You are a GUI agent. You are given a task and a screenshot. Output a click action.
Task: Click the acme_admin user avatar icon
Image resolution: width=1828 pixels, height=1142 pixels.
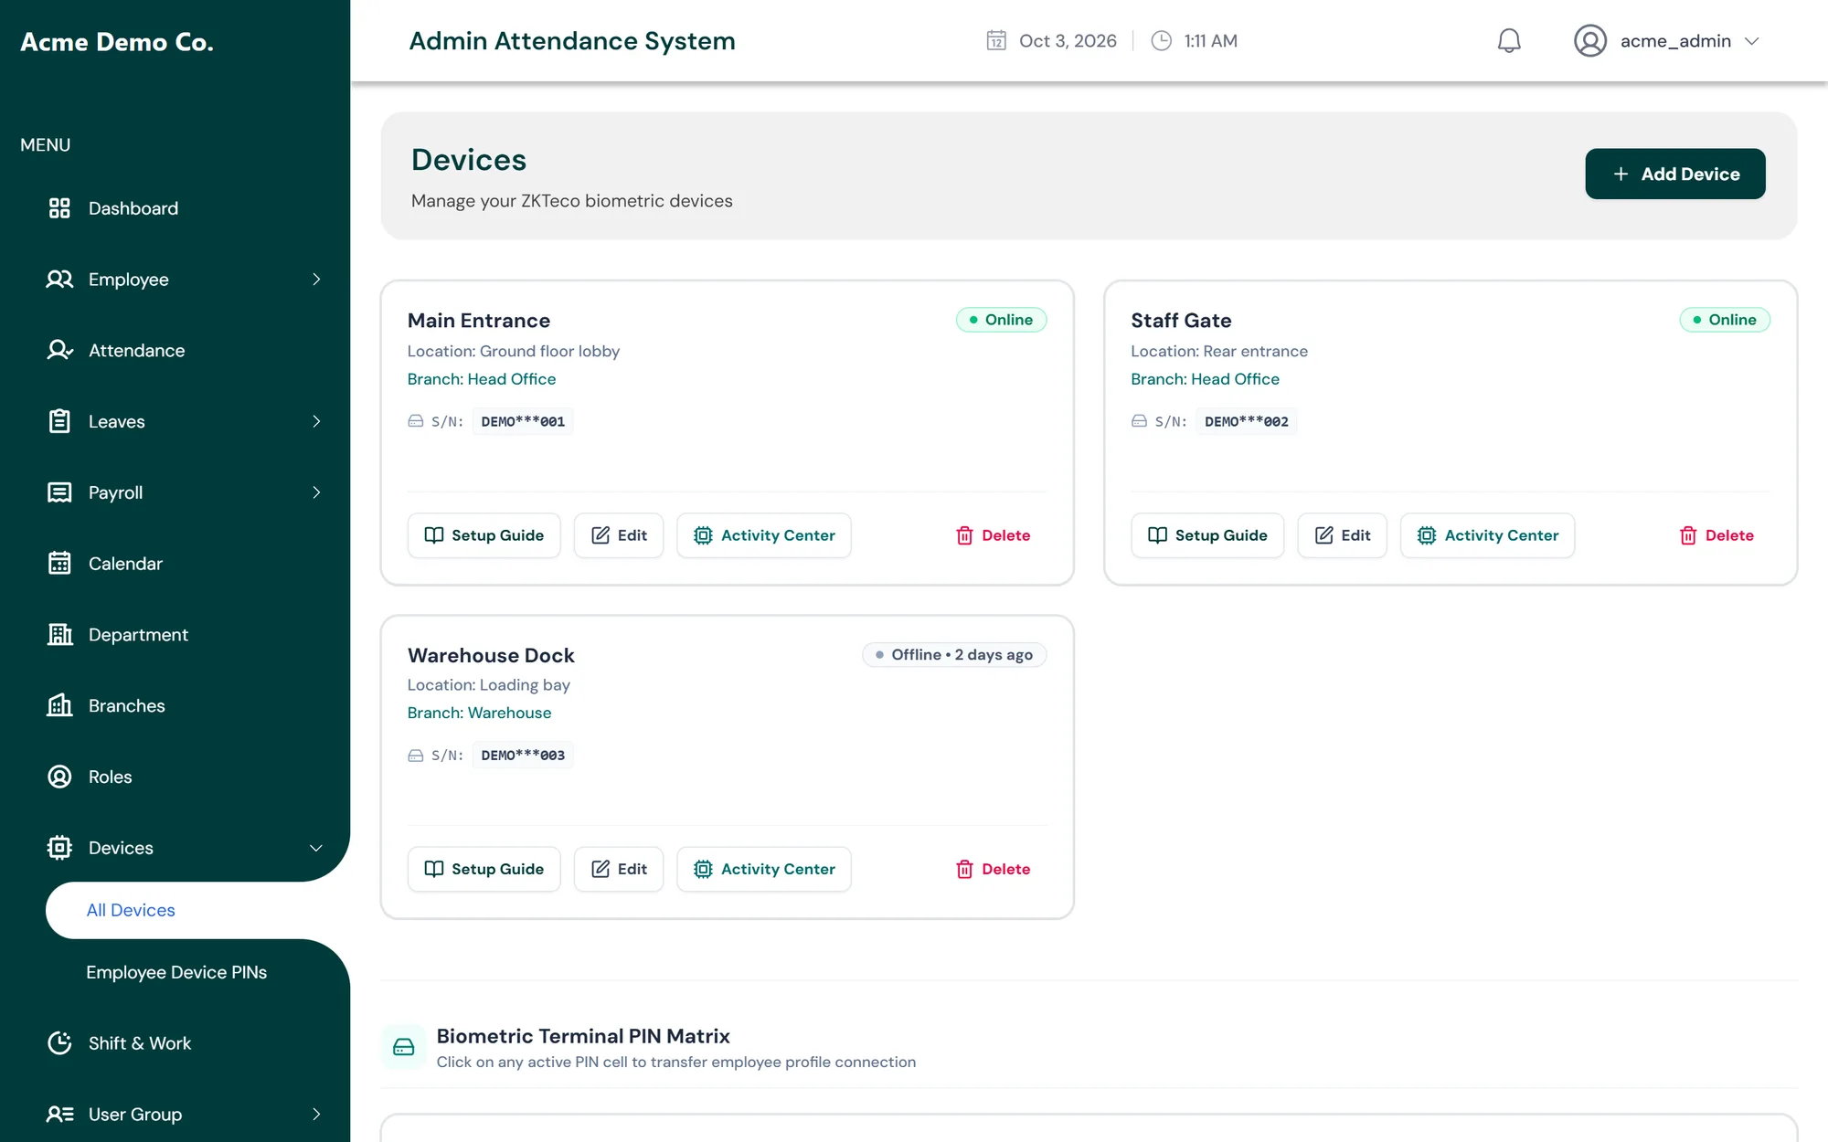(x=1590, y=41)
